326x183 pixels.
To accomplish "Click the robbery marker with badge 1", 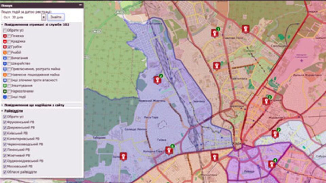I will [x=214, y=33].
